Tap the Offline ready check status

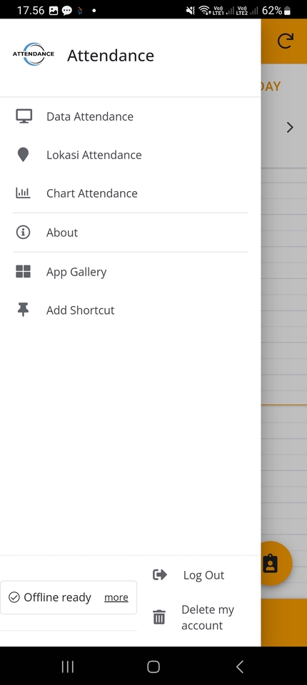click(50, 597)
